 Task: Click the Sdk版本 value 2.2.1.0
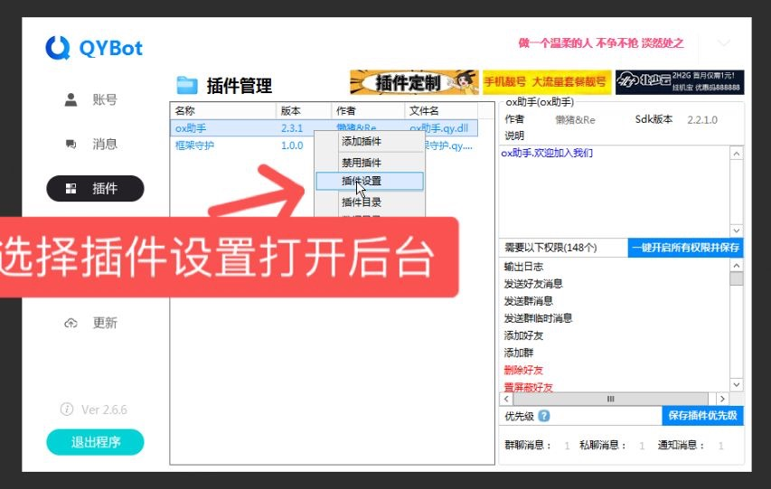pos(702,119)
